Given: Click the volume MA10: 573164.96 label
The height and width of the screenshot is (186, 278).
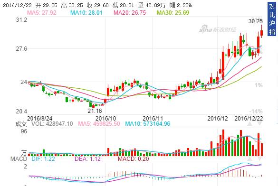Looking at the screenshot, I should (147, 123).
